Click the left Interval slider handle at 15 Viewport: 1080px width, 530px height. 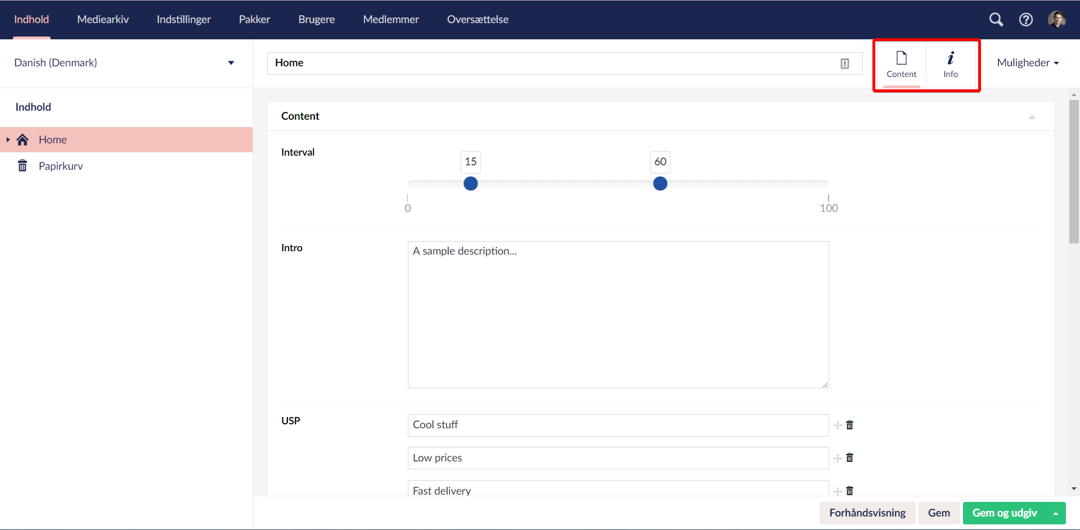click(x=470, y=183)
